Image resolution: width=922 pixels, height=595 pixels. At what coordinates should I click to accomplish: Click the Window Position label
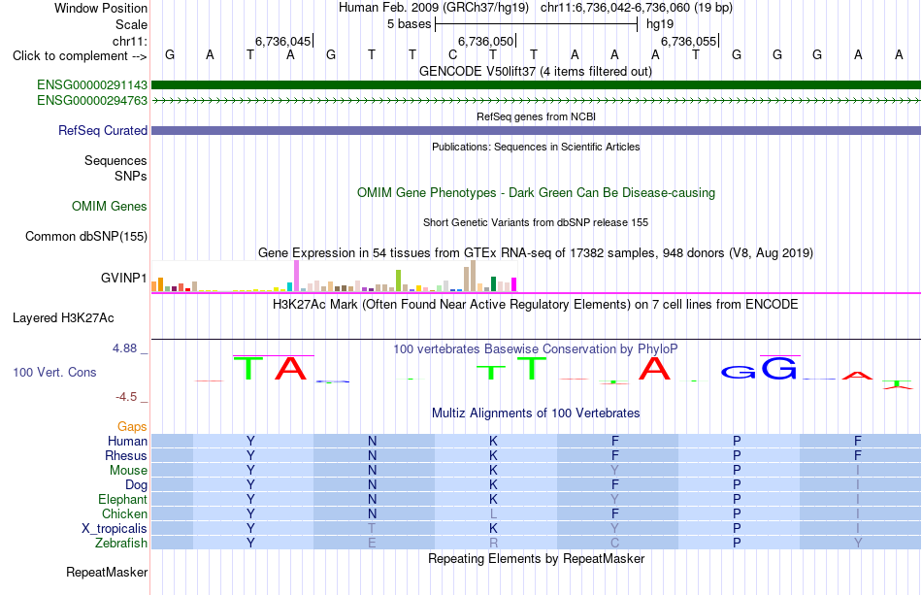[101, 8]
